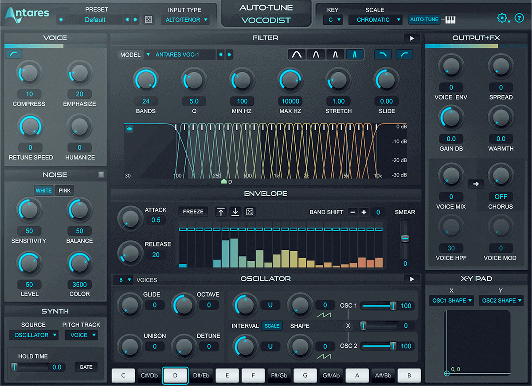Open the oscillator voices count dropdown
Image resolution: width=532 pixels, height=386 pixels.
(x=124, y=280)
